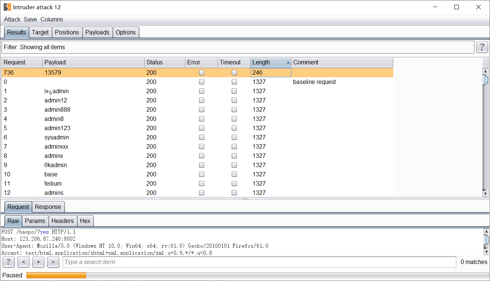Click the 0 matches label

(474, 262)
